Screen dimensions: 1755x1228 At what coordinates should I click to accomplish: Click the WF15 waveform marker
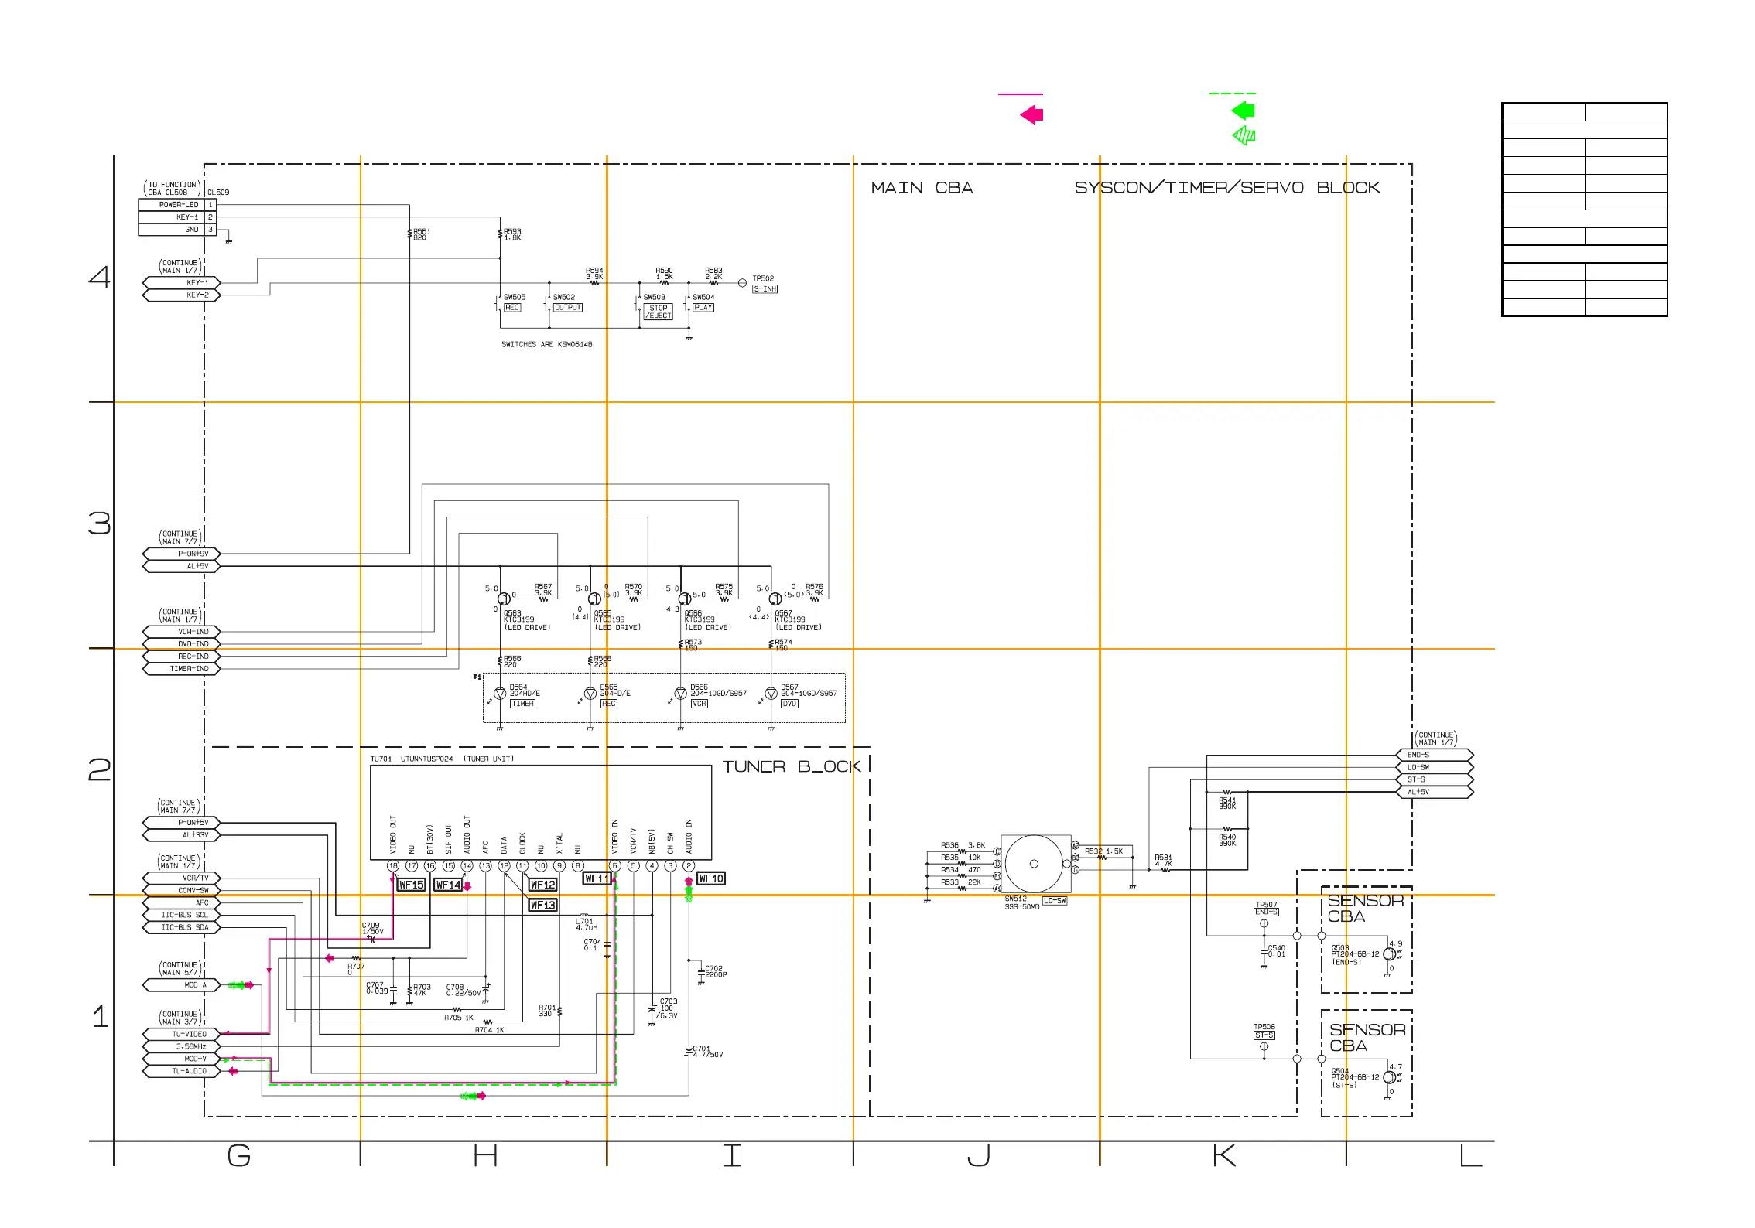411,885
